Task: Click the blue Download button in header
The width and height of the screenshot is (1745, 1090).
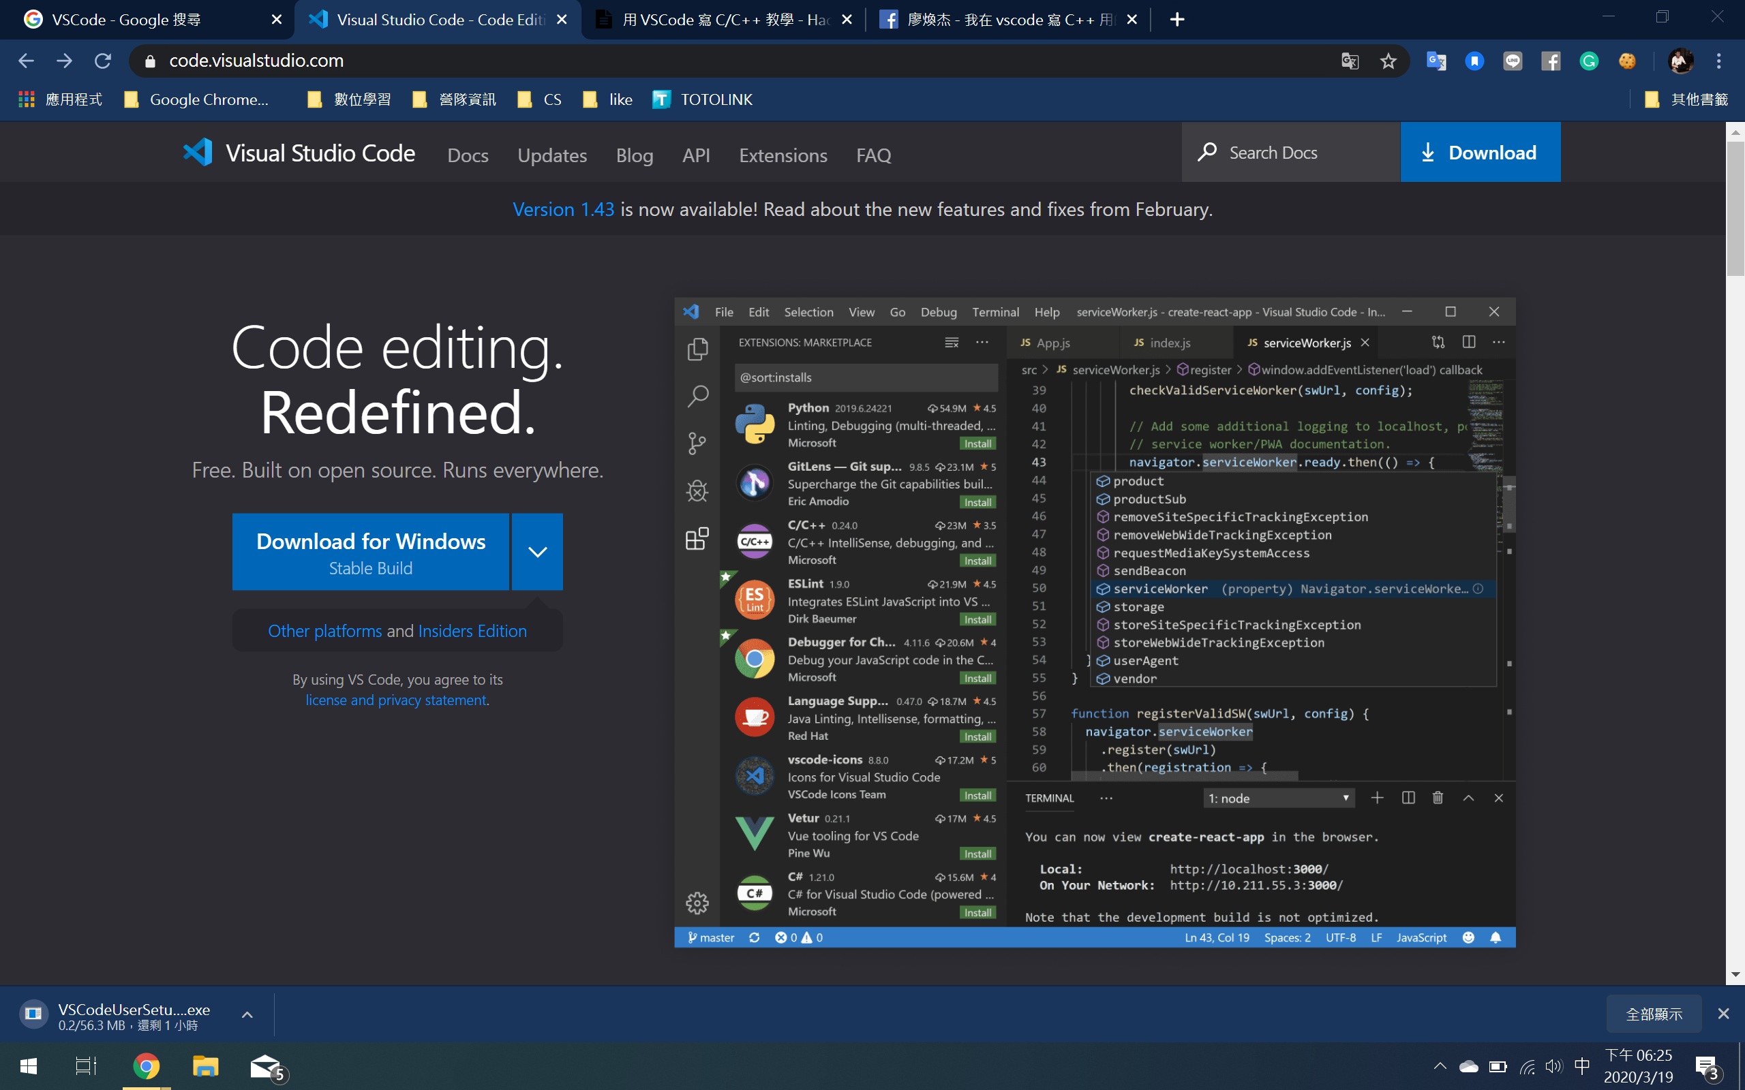Action: click(x=1481, y=152)
